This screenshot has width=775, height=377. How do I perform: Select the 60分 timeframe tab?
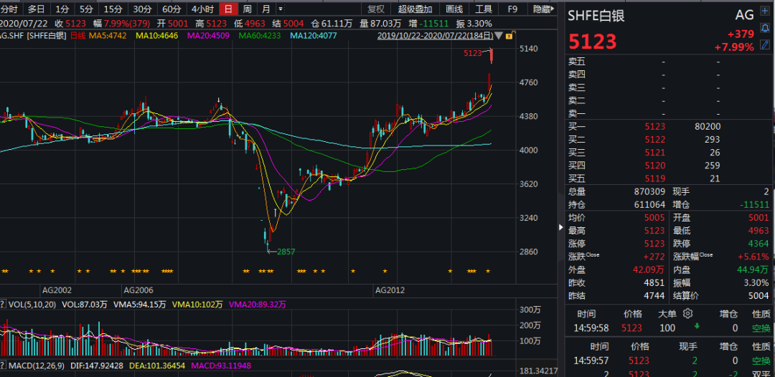click(172, 9)
